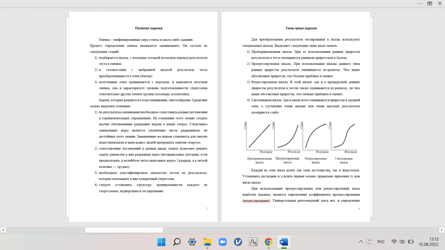Click the underlined word "регрессирования" in the text
This screenshot has width=445, height=250.
256,201
